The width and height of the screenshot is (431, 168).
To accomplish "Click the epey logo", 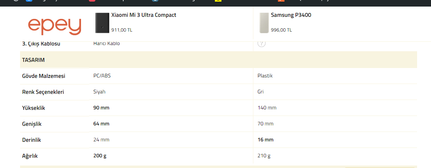I will (54, 26).
